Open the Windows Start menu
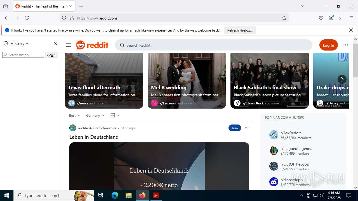 (x=7, y=195)
